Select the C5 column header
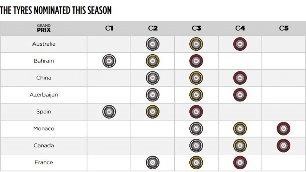This screenshot has width=306, height=172. pos(283,28)
